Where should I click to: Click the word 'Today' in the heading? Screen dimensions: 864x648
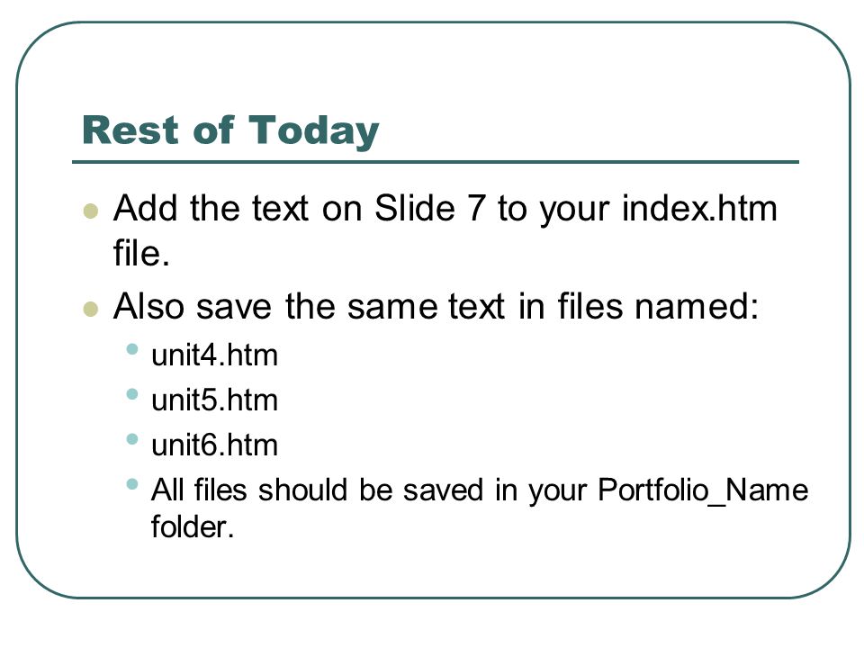[313, 131]
